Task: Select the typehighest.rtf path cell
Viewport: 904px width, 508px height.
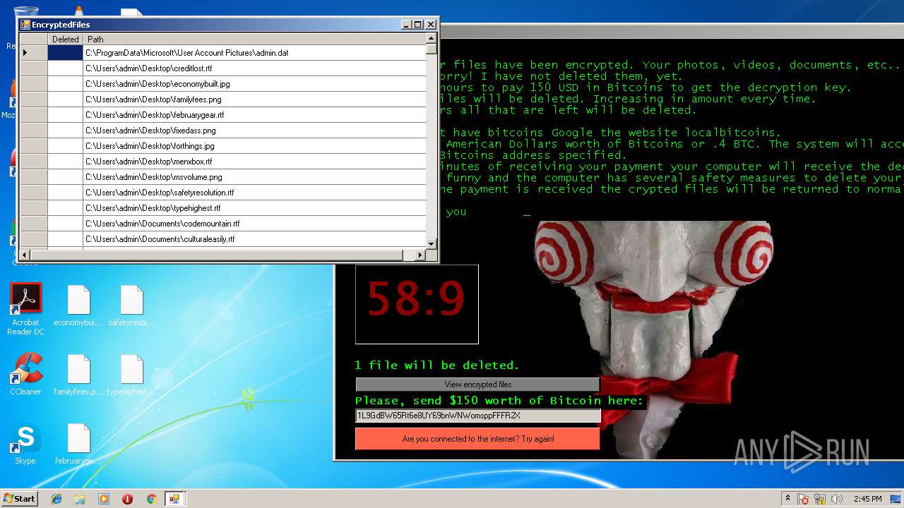Action: (x=254, y=208)
